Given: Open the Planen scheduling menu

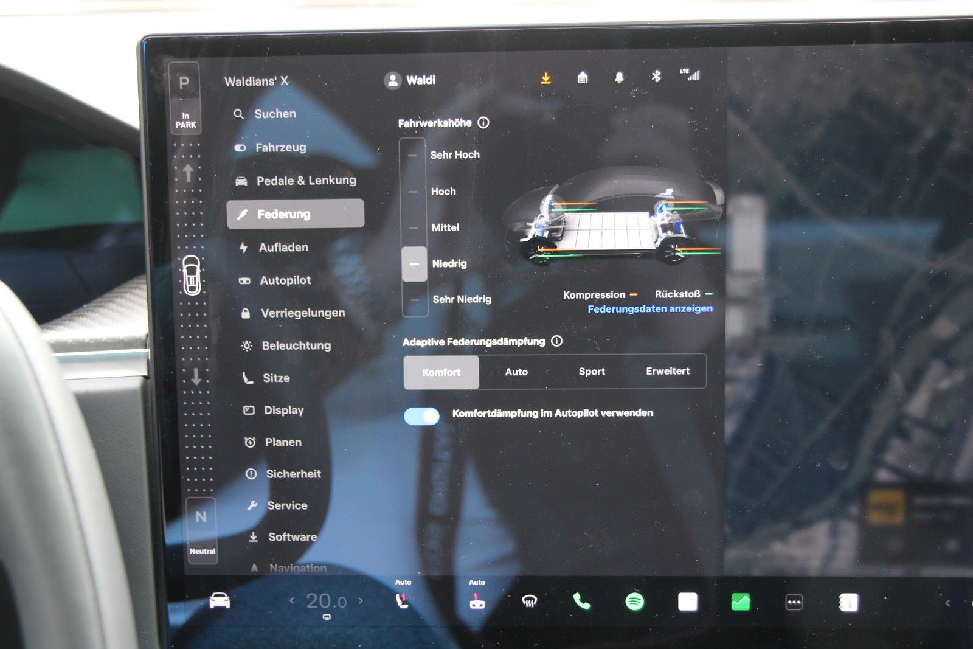Looking at the screenshot, I should tap(273, 442).
